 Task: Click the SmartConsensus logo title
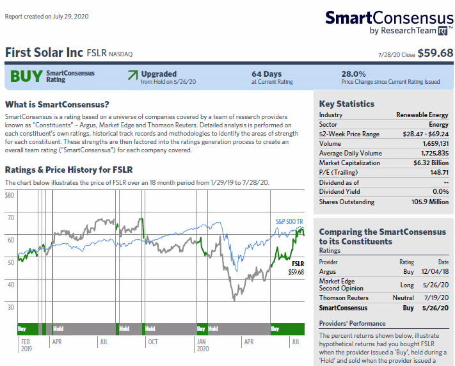coord(389,18)
